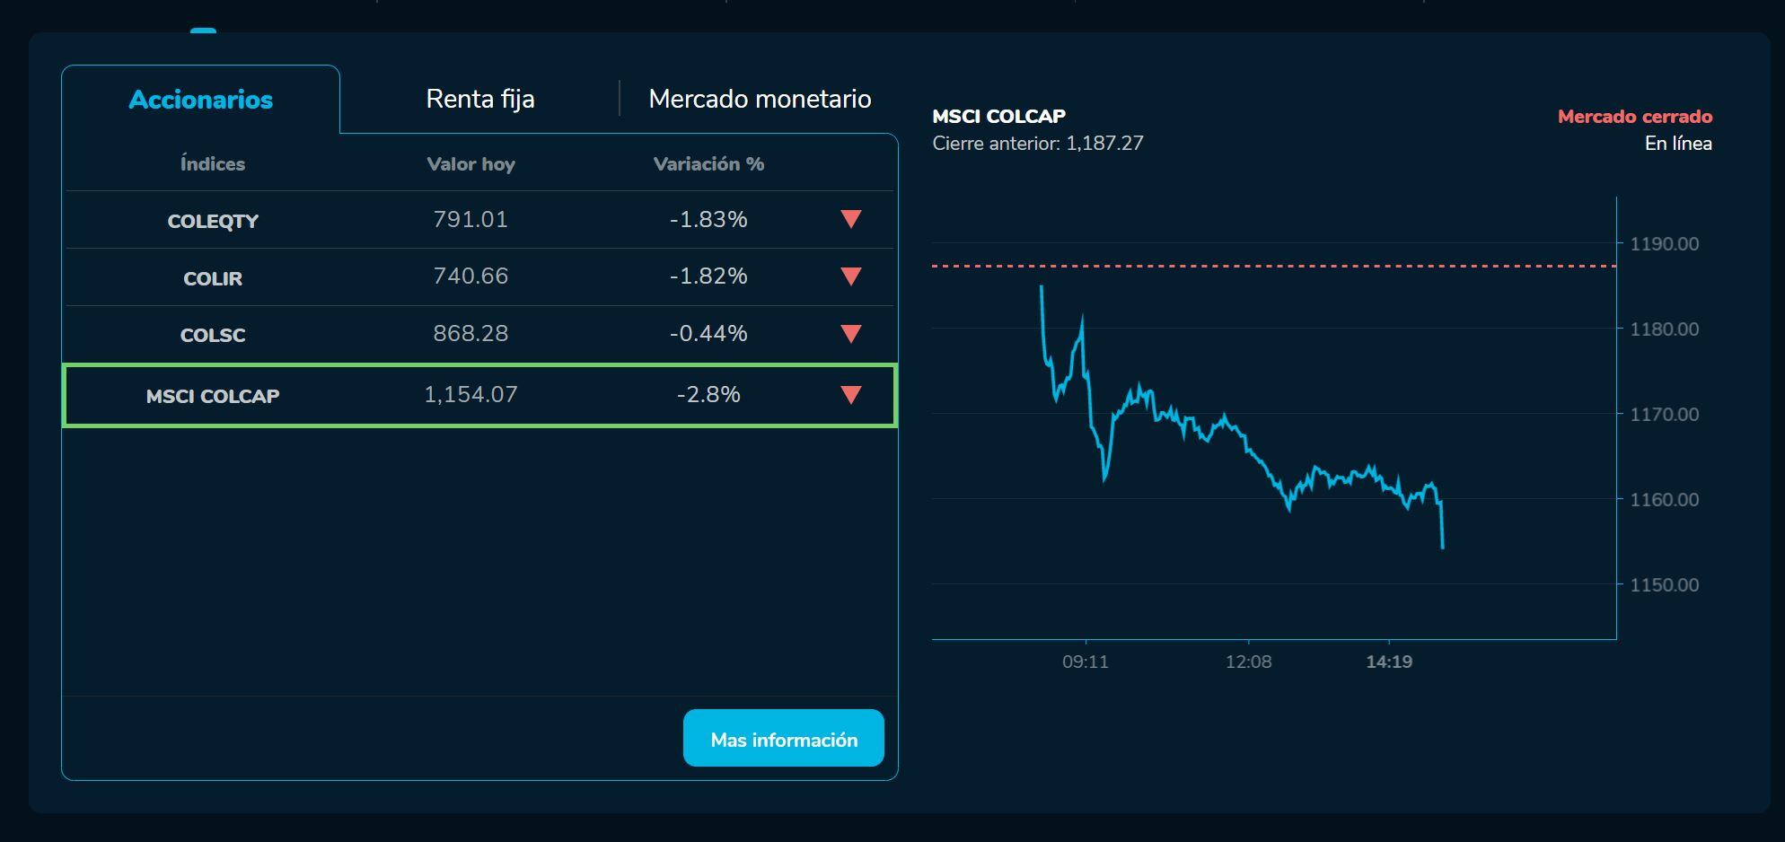Screen dimensions: 1785x842
Task: Click the red down arrow beside COLEQTY
Action: click(x=849, y=219)
